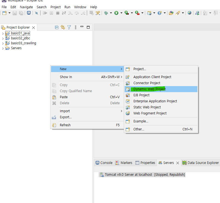The height and width of the screenshot is (203, 220).
Task: Switch to the Properties tab
Action: (x=145, y=163)
